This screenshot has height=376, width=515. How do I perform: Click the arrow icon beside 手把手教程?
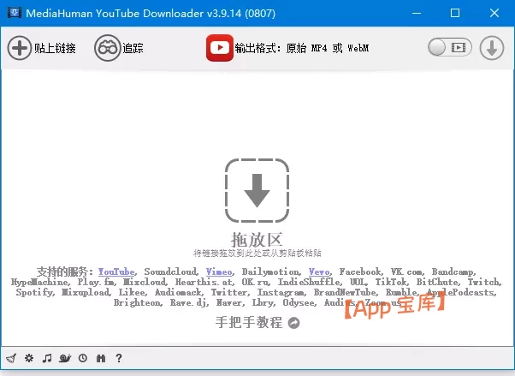pyautogui.click(x=294, y=323)
